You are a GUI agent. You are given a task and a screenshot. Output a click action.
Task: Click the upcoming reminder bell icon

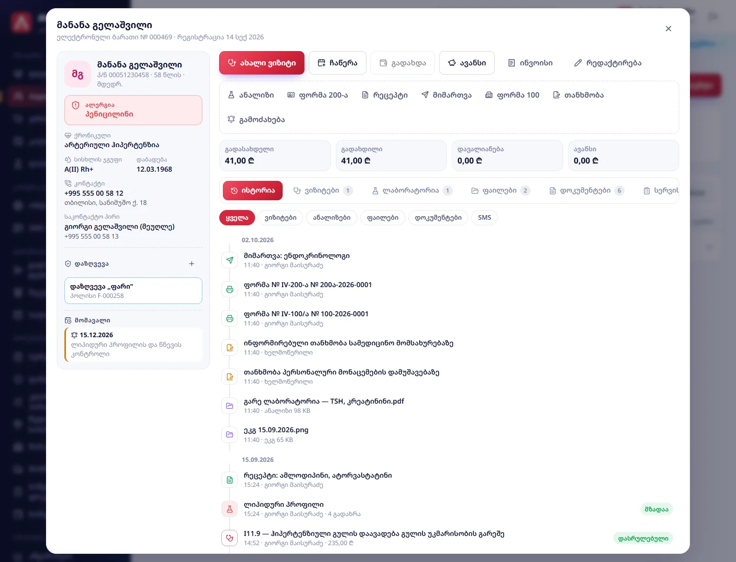tap(75, 335)
